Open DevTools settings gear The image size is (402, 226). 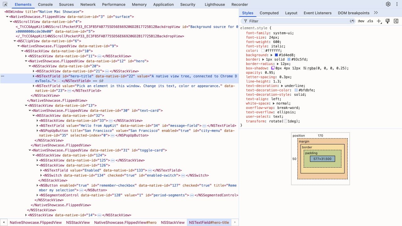[x=388, y=4]
